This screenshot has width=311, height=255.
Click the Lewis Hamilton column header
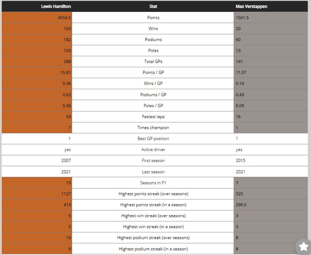coord(56,6)
